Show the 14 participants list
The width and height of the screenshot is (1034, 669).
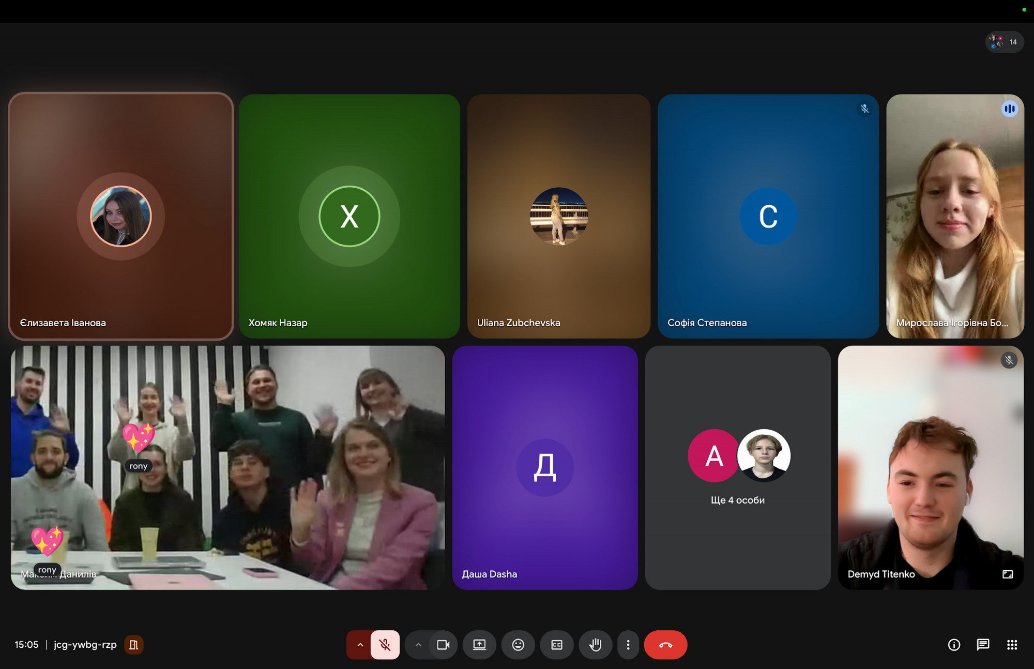1004,42
